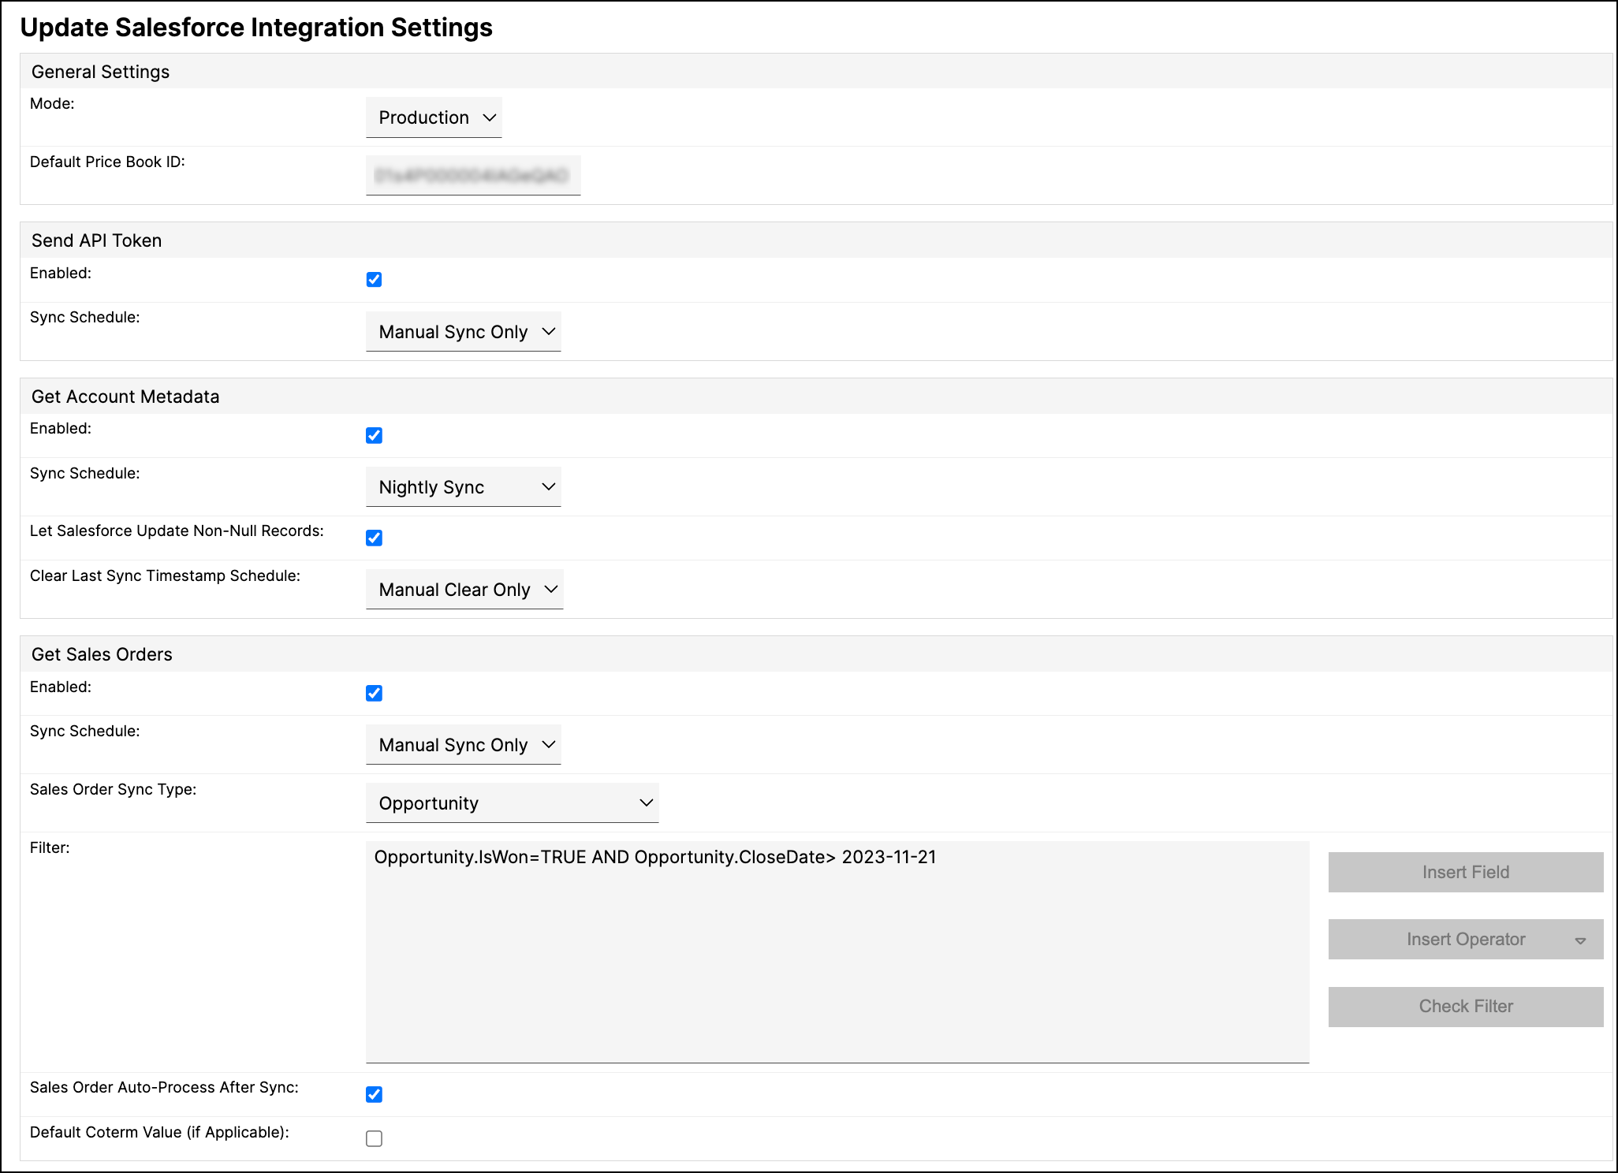Click the Send API Token section header

point(815,240)
